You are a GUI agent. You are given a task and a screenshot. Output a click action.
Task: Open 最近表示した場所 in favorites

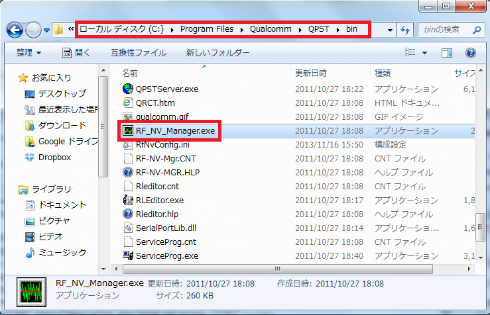click(68, 109)
